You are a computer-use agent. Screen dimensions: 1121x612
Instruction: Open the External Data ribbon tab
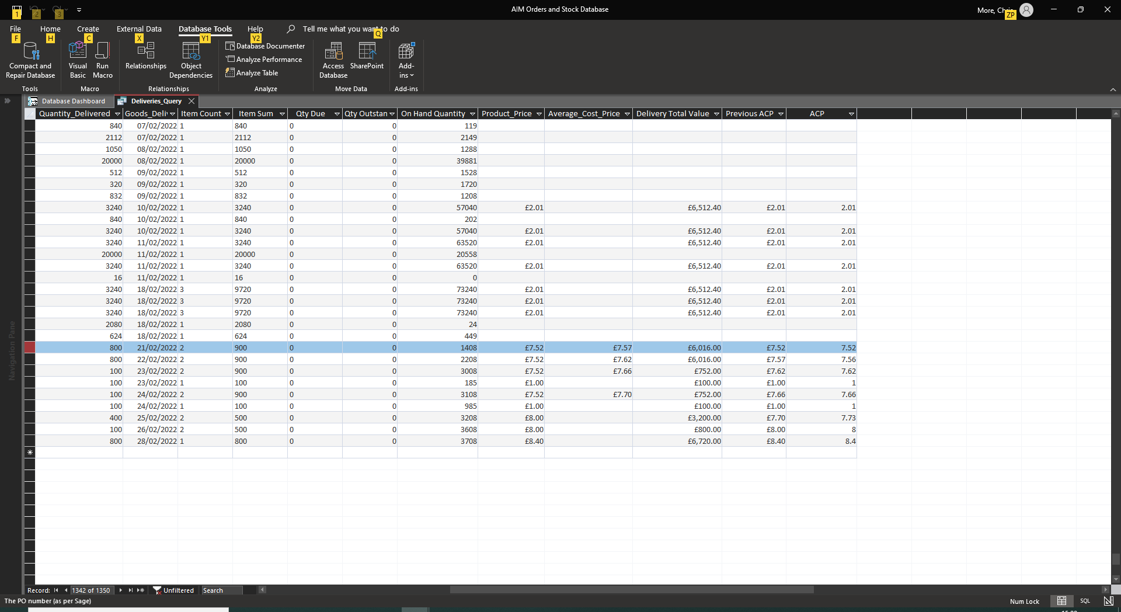(139, 29)
